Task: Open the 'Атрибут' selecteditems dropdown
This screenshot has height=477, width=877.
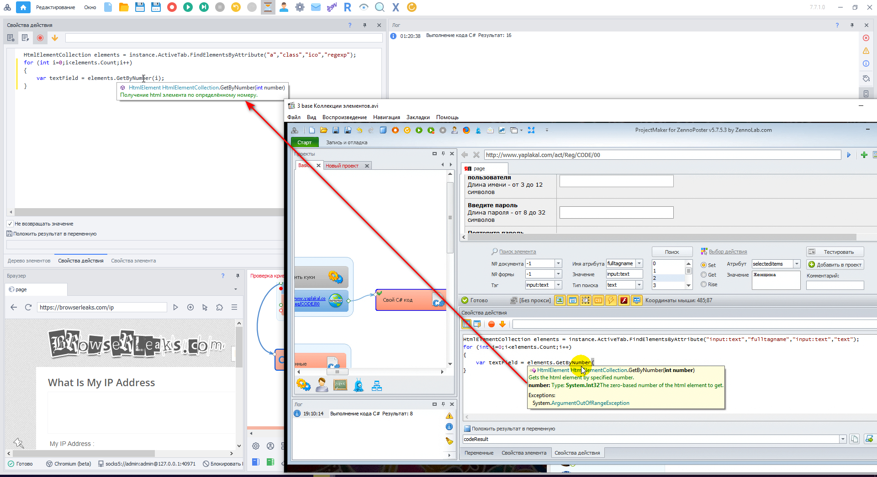Action: point(797,264)
